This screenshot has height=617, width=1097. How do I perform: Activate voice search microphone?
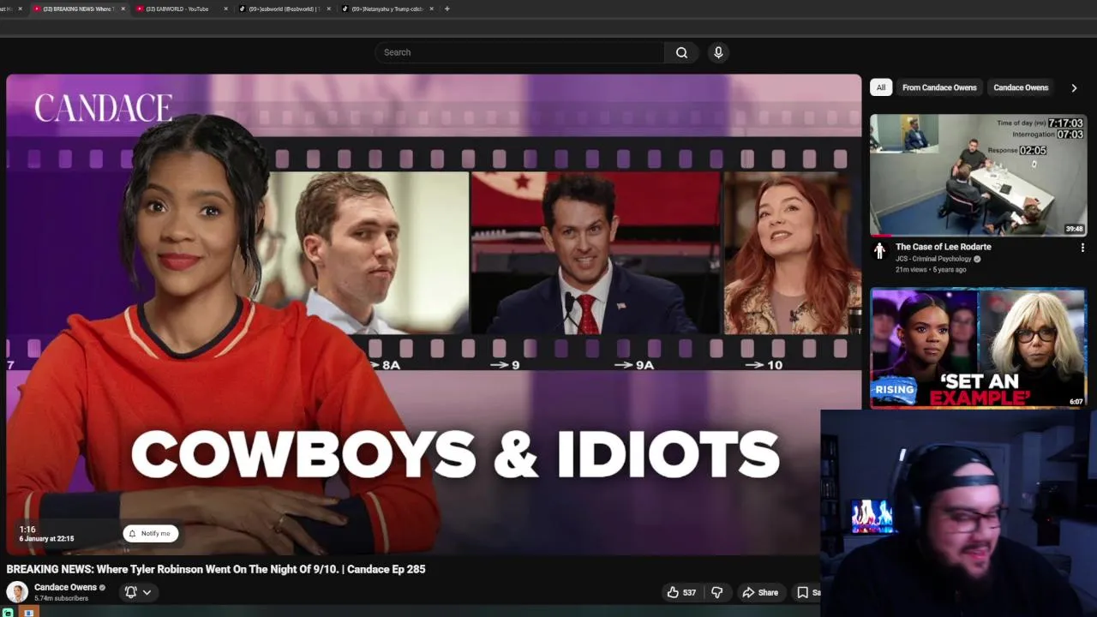tap(718, 52)
